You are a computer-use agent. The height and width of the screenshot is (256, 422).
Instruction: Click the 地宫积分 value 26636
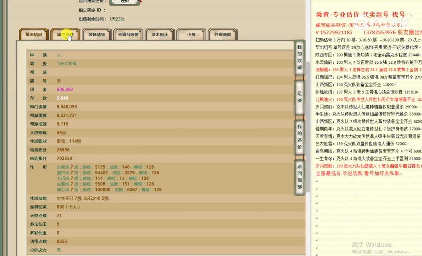pyautogui.click(x=63, y=150)
